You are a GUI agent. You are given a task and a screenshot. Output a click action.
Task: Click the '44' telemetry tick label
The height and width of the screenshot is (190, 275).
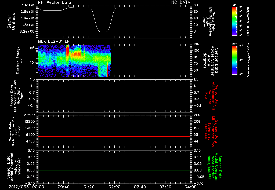(196, 141)
